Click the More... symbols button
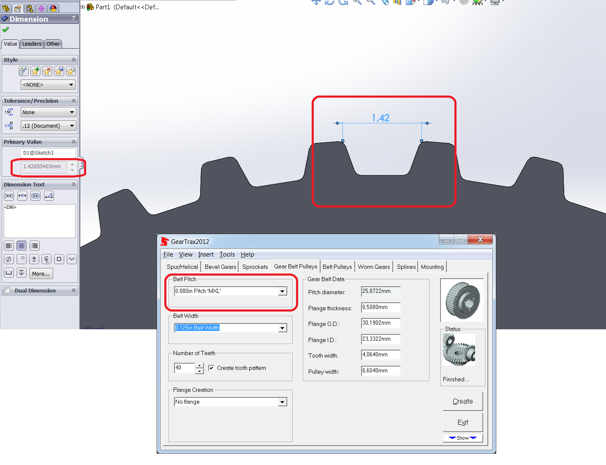 pos(41,274)
